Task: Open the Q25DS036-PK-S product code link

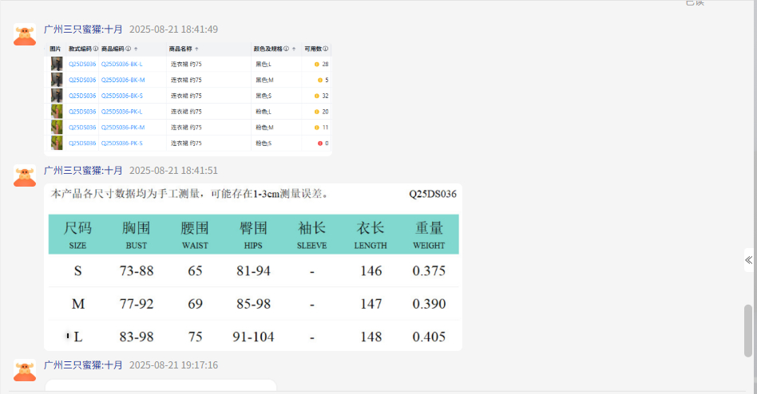Action: tap(122, 144)
